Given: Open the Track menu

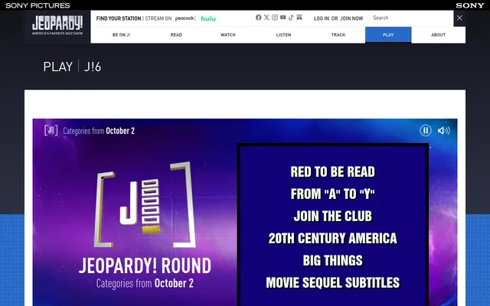Looking at the screenshot, I should [338, 34].
